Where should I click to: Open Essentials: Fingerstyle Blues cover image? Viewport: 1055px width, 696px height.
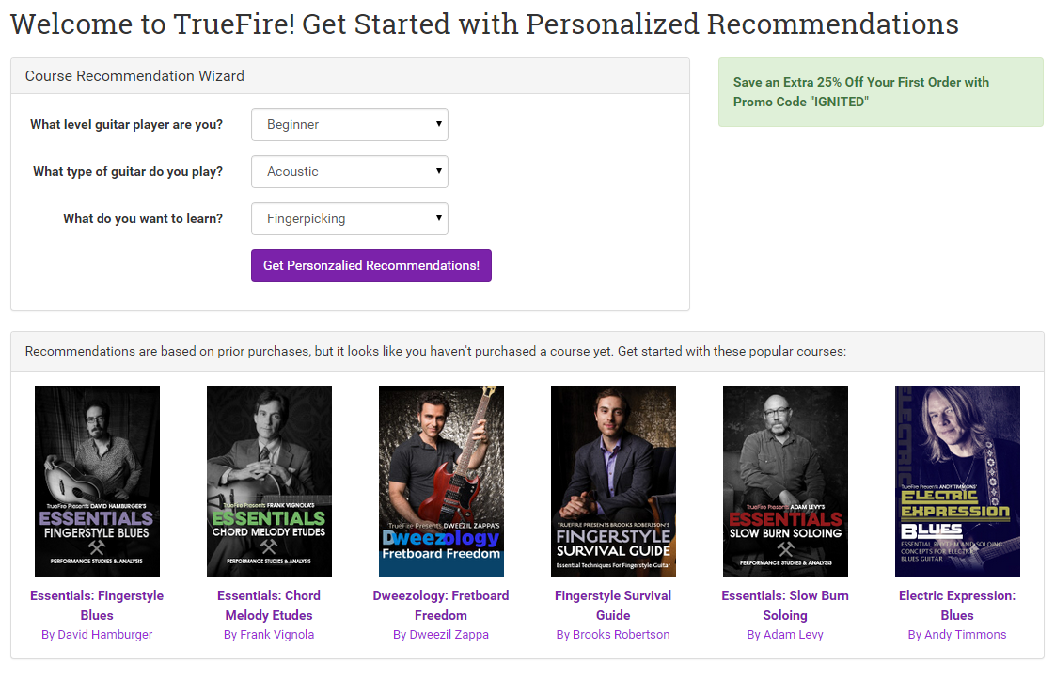tap(97, 481)
